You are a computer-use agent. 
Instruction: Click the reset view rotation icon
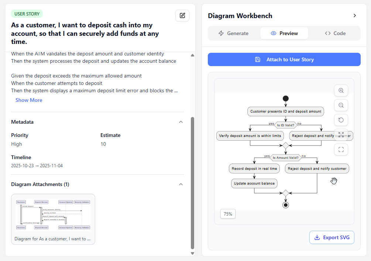[x=341, y=120]
